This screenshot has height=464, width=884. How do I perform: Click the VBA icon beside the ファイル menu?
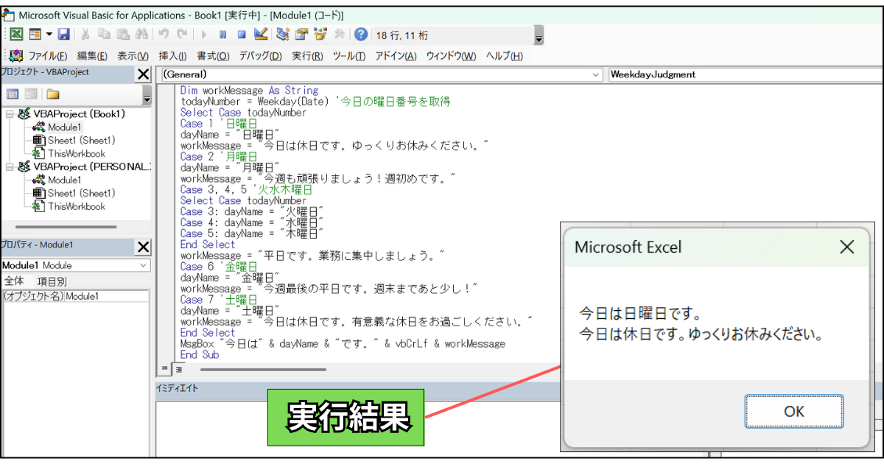pyautogui.click(x=16, y=56)
